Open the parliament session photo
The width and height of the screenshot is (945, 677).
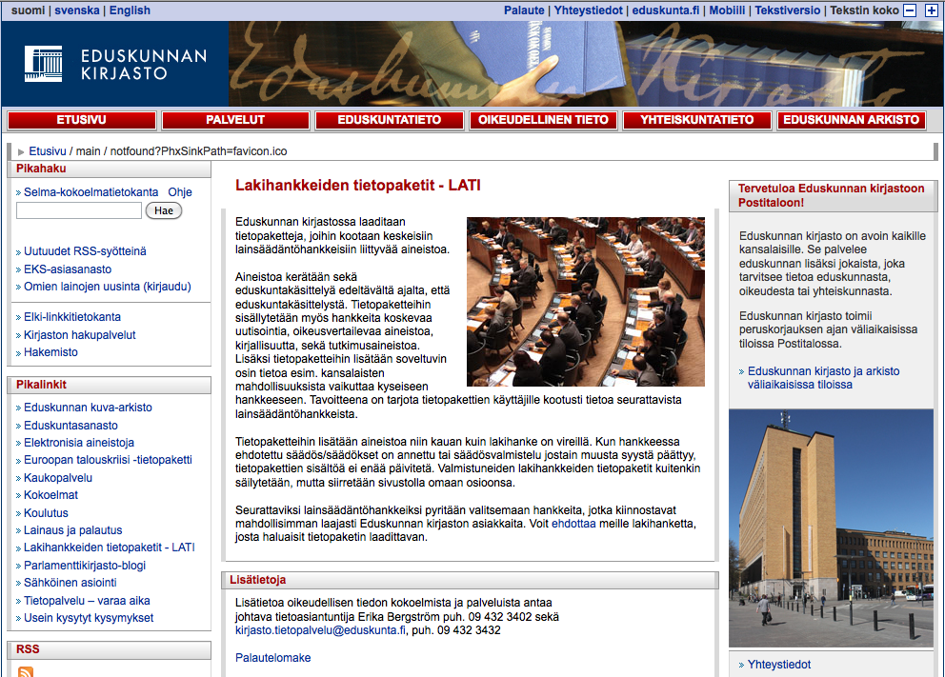pos(586,302)
